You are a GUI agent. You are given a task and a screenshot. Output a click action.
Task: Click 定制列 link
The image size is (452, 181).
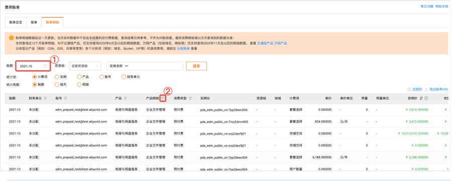point(417,89)
